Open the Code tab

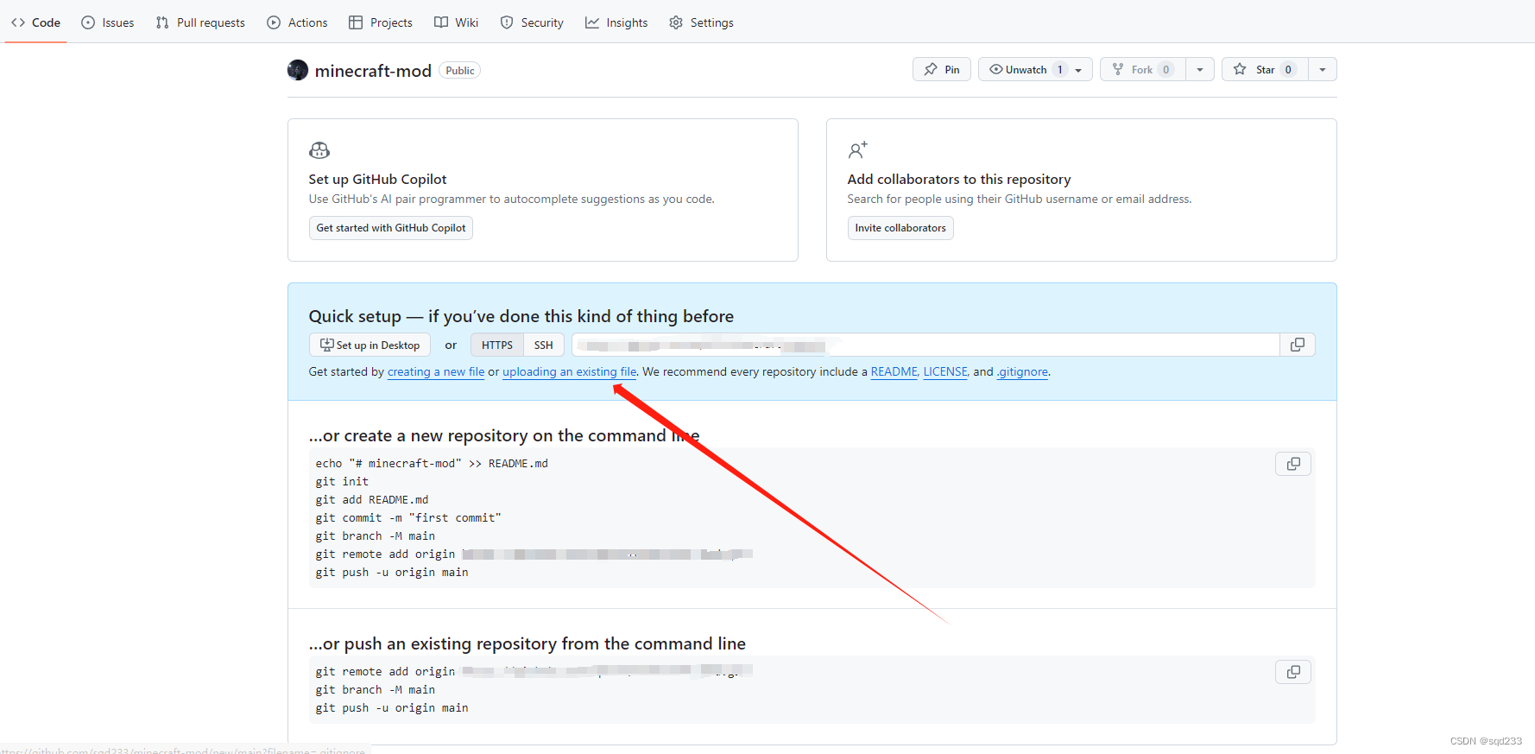(x=35, y=22)
